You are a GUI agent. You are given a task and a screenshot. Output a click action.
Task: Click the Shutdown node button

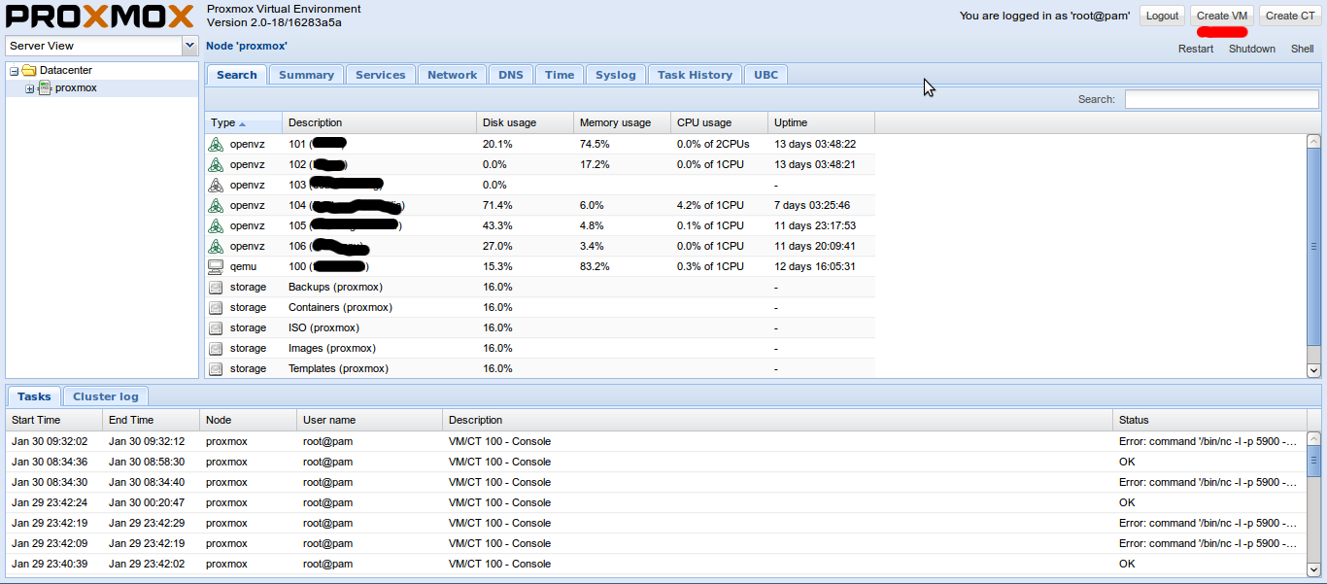[1252, 49]
